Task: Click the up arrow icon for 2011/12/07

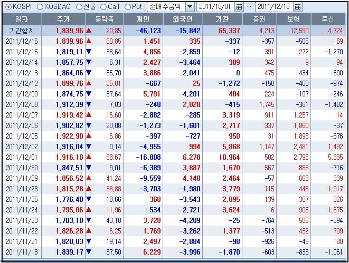Action: [x=89, y=115]
